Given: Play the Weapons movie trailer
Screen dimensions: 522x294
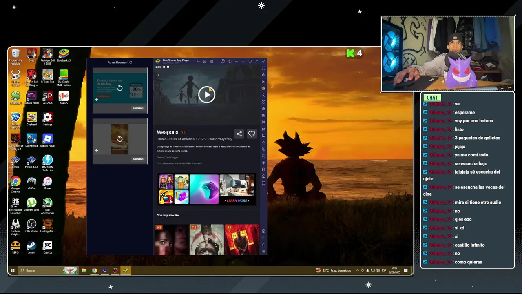Looking at the screenshot, I should click(207, 95).
